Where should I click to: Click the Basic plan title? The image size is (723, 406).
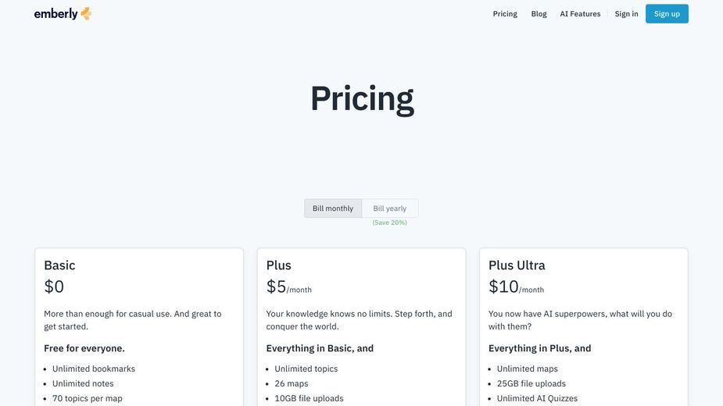[59, 265]
